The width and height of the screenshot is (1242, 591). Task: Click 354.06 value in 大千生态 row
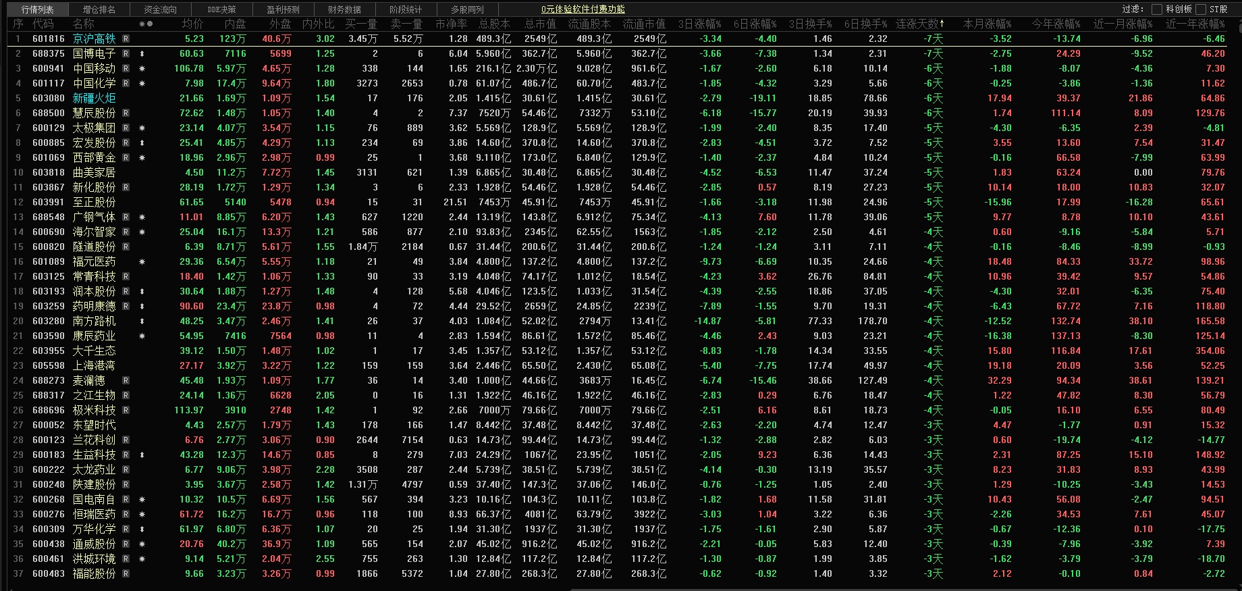pos(1210,351)
